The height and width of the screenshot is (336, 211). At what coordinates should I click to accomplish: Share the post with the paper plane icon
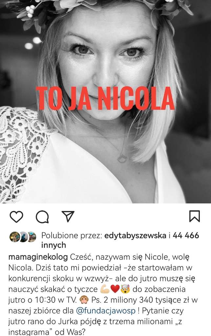click(68, 216)
